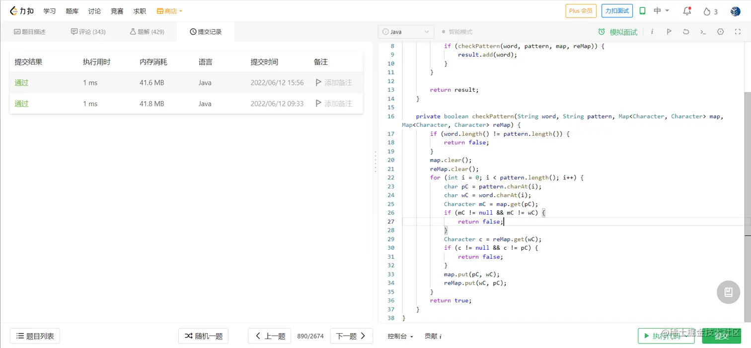This screenshot has height=348, width=751.
Task: Switch to 评论 (343) tab
Action: [x=88, y=32]
